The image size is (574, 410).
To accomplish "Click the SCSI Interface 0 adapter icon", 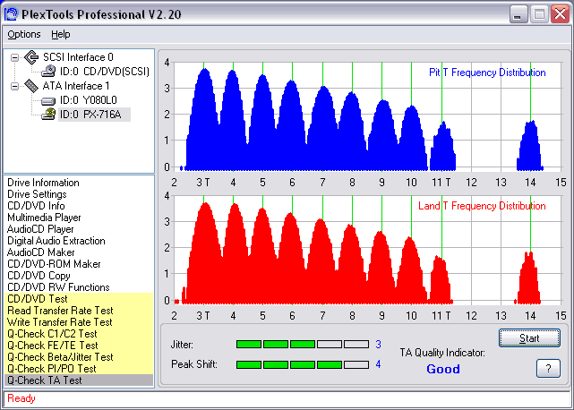I will pos(31,57).
